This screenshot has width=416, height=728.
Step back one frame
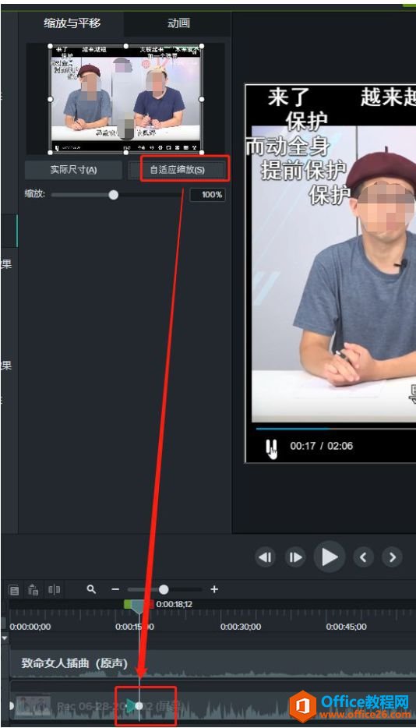point(265,557)
